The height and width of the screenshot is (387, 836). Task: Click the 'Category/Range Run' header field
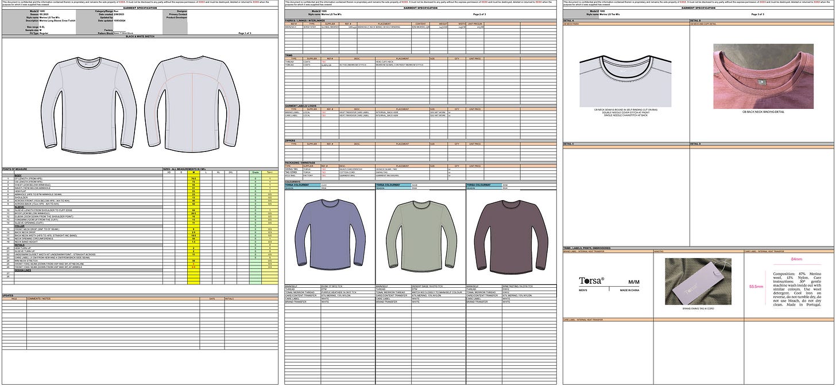coord(107,11)
